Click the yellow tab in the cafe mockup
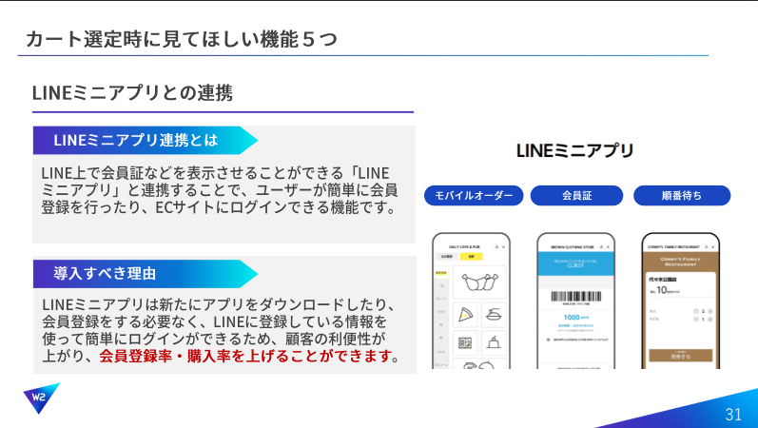The width and height of the screenshot is (758, 428). coord(472,257)
